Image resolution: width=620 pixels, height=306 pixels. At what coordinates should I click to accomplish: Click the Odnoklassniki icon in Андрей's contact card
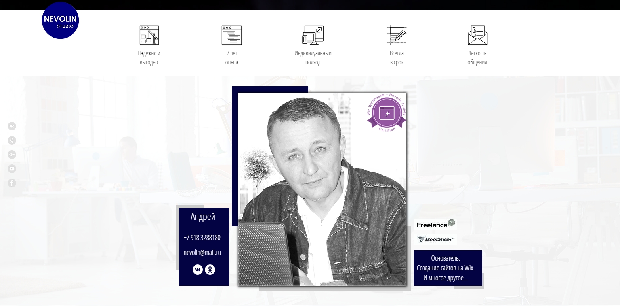click(x=210, y=270)
